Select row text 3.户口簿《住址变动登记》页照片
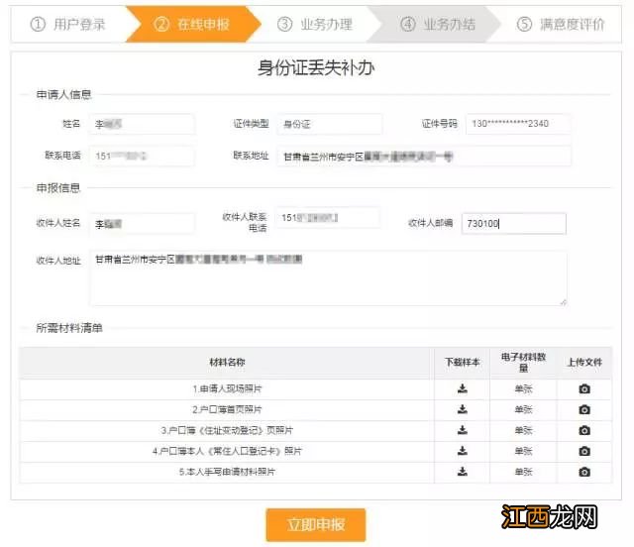Viewport: 634px width, 547px height. (x=227, y=430)
